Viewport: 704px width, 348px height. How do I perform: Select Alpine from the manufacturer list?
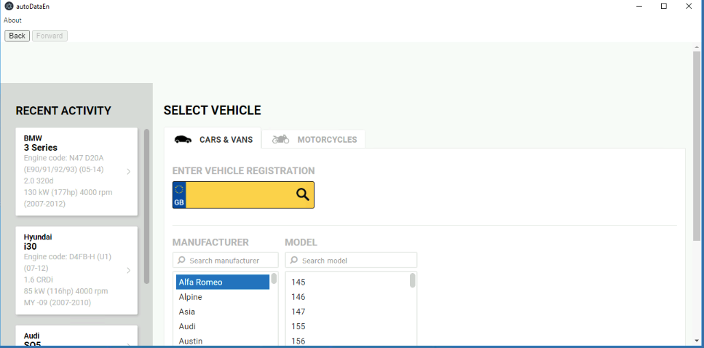click(x=190, y=297)
